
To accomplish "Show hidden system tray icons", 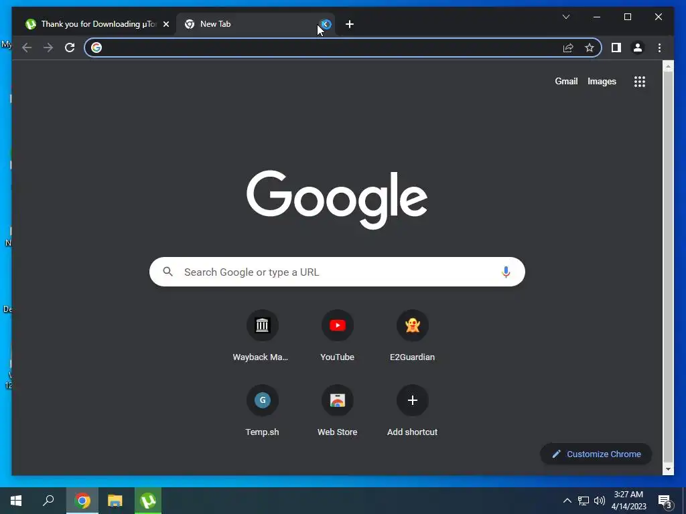I will (567, 501).
